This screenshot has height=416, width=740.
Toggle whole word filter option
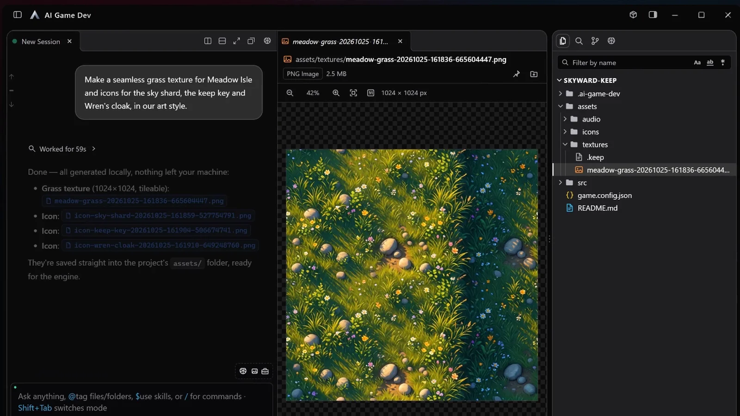pos(710,62)
